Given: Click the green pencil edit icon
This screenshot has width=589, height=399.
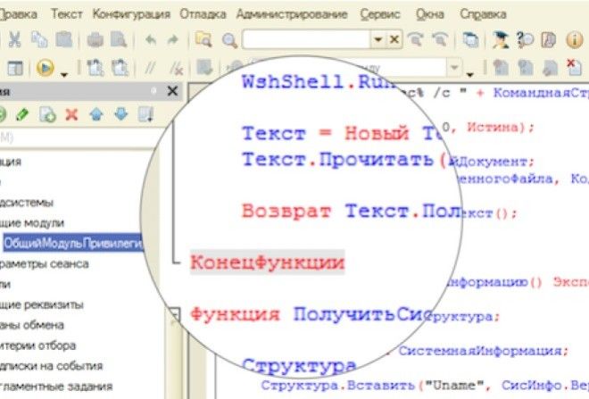Looking at the screenshot, I should tap(22, 114).
